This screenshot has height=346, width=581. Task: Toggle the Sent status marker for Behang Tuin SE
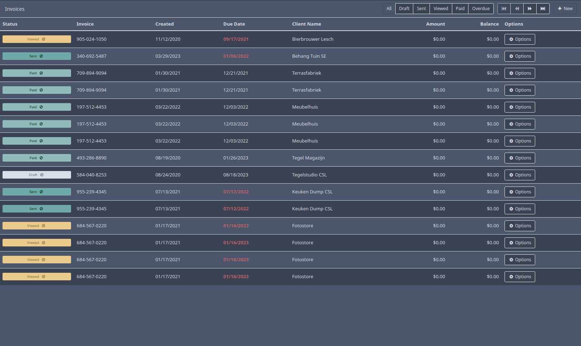41,56
